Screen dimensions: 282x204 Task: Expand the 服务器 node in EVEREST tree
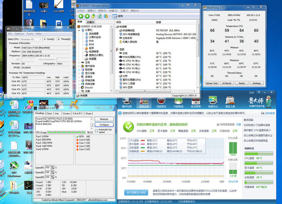tap(79, 70)
